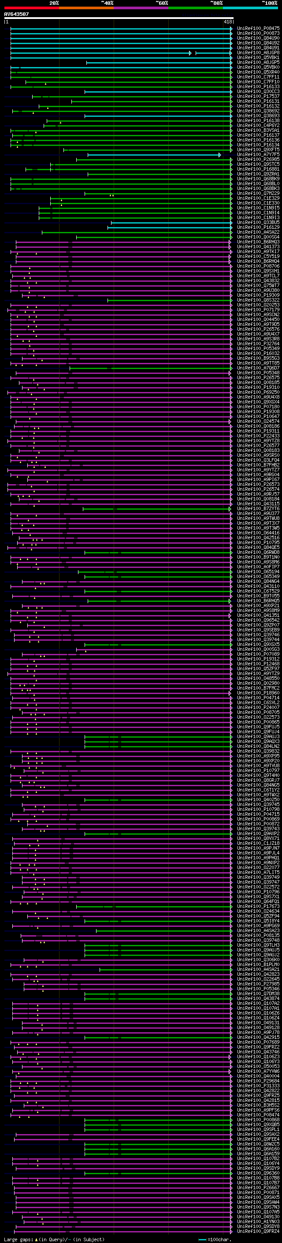The height and width of the screenshot is (1243, 282).
Task: Click the UniRef100_P08706 label
Action: (x=258, y=266)
